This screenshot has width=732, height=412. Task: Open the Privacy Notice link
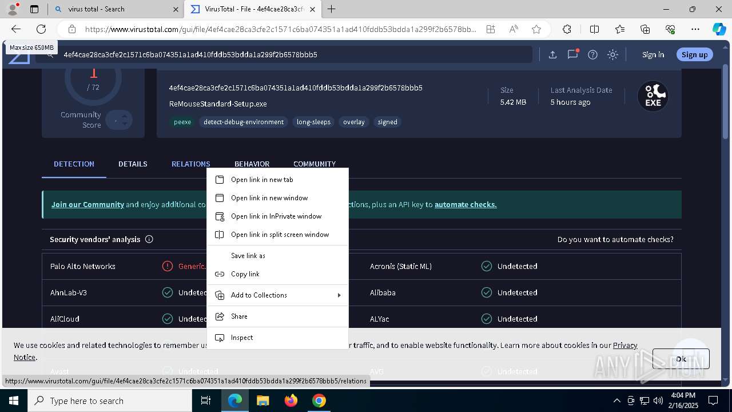click(x=624, y=345)
